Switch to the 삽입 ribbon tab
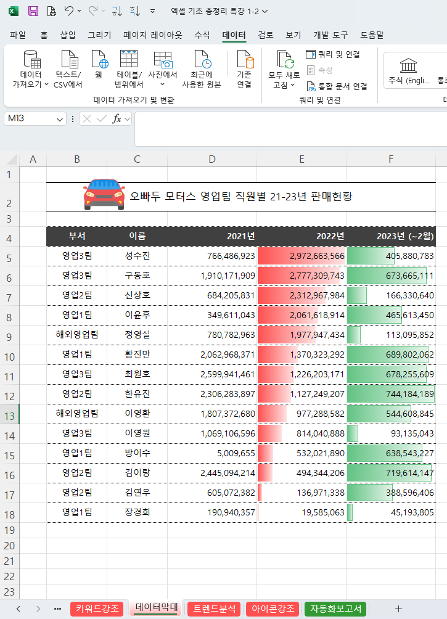Screen dimensions: 447x619 [x=68, y=35]
